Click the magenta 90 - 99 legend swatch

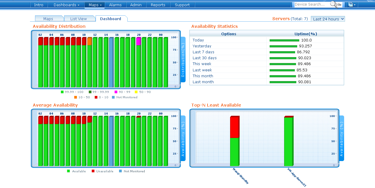[x=116, y=92]
